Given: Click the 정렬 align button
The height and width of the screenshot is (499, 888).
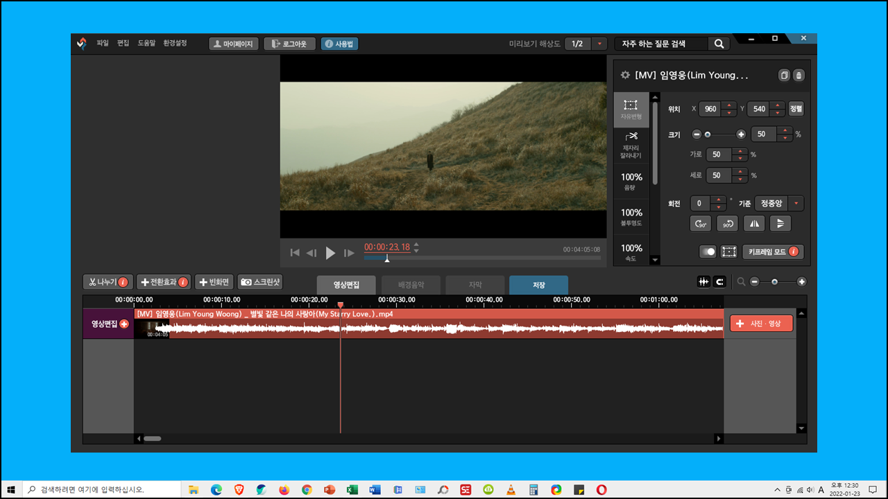Looking at the screenshot, I should tap(796, 109).
